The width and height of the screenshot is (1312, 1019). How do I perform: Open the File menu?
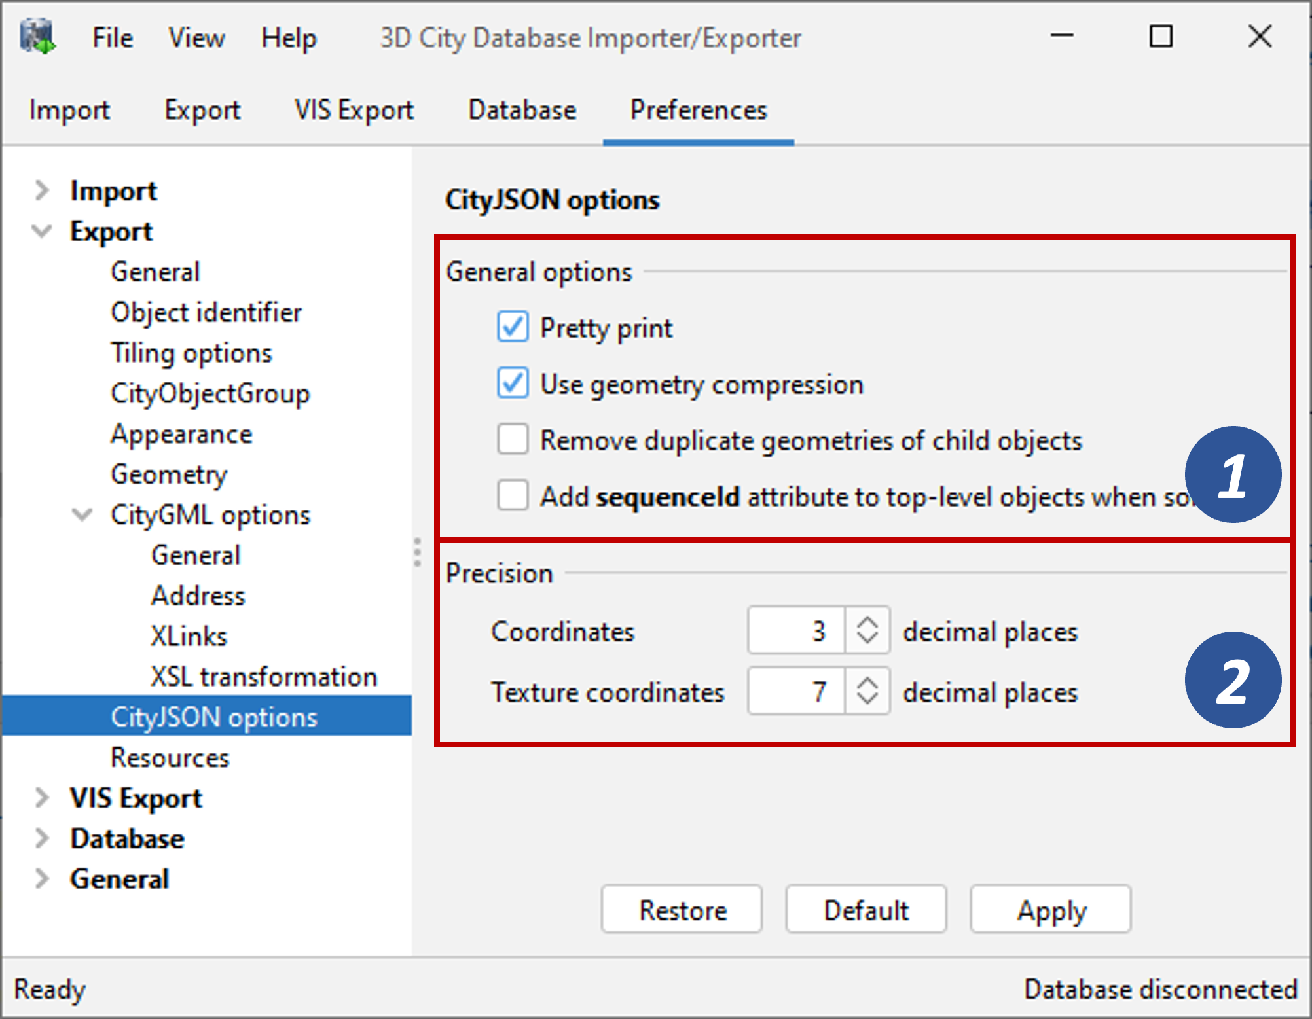point(113,38)
